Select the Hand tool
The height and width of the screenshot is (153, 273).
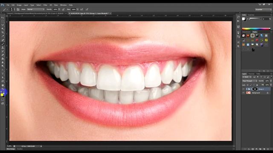tap(3, 85)
